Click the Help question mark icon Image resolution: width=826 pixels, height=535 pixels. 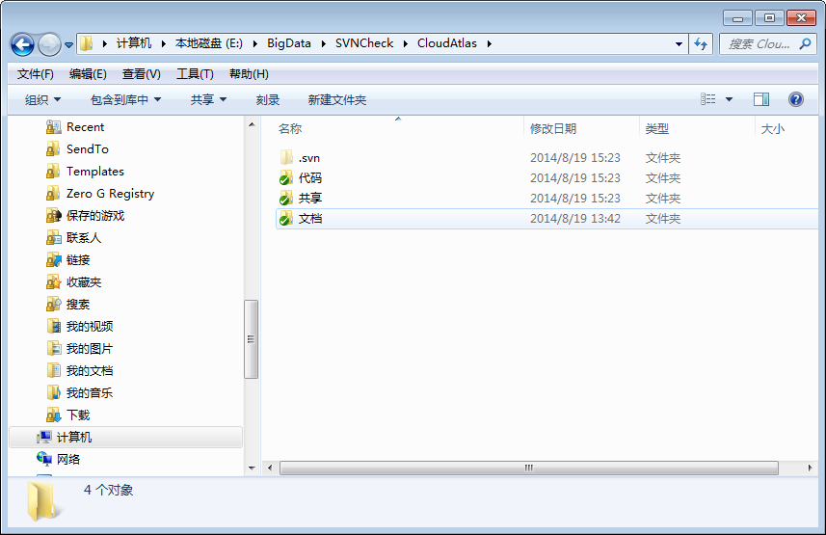click(796, 99)
